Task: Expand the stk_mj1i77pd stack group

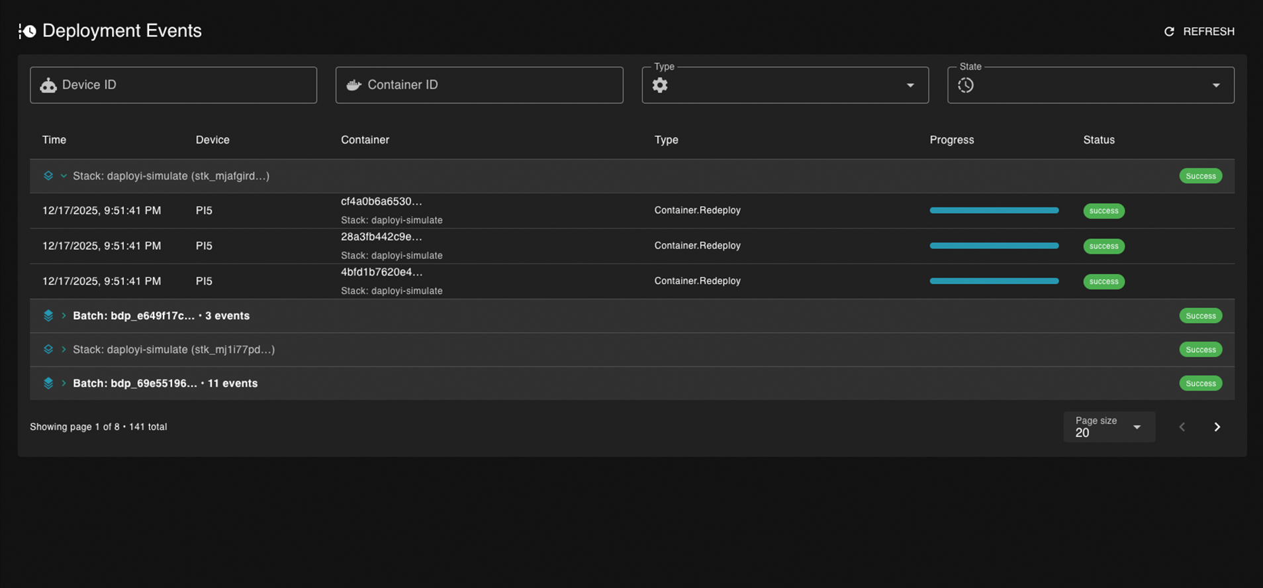Action: [64, 350]
